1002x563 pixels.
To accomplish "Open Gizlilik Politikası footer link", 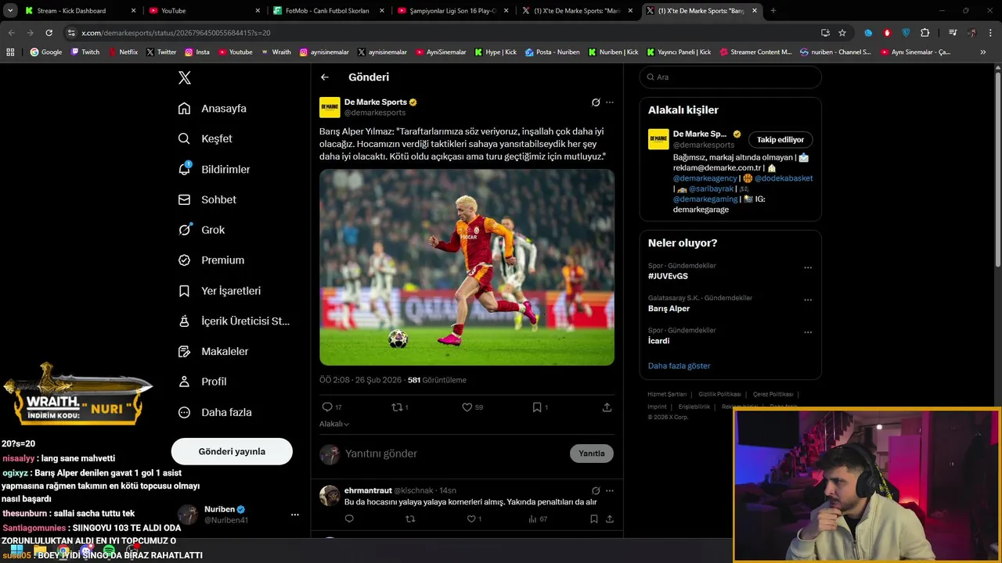I will pos(719,394).
